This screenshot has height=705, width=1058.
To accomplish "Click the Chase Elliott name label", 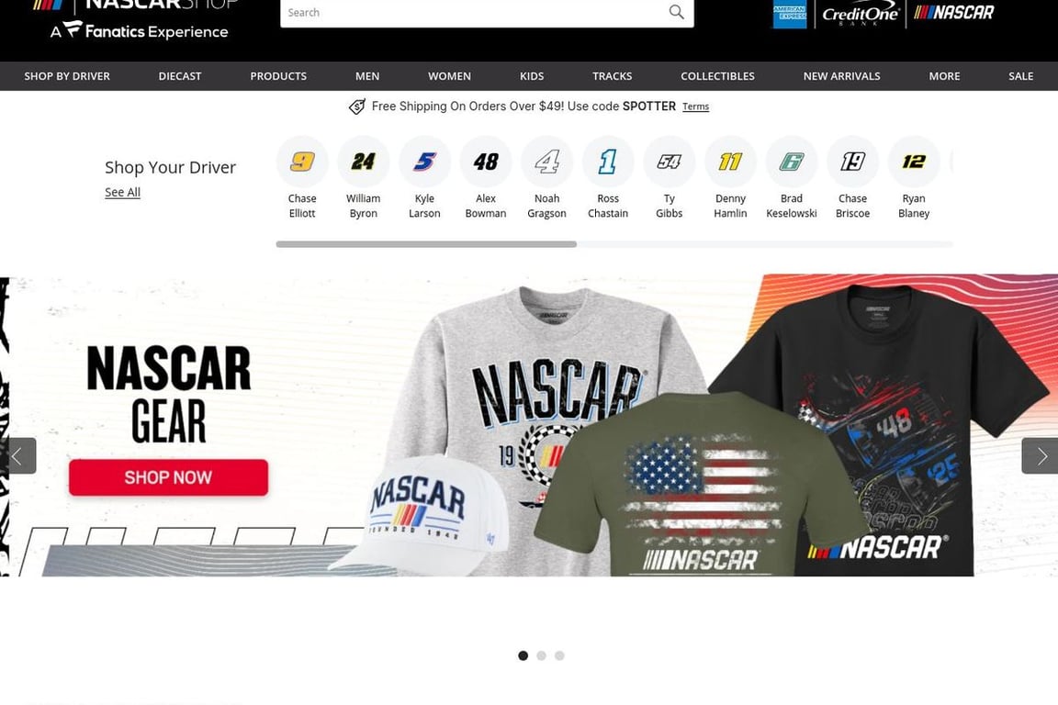I will pos(302,206).
